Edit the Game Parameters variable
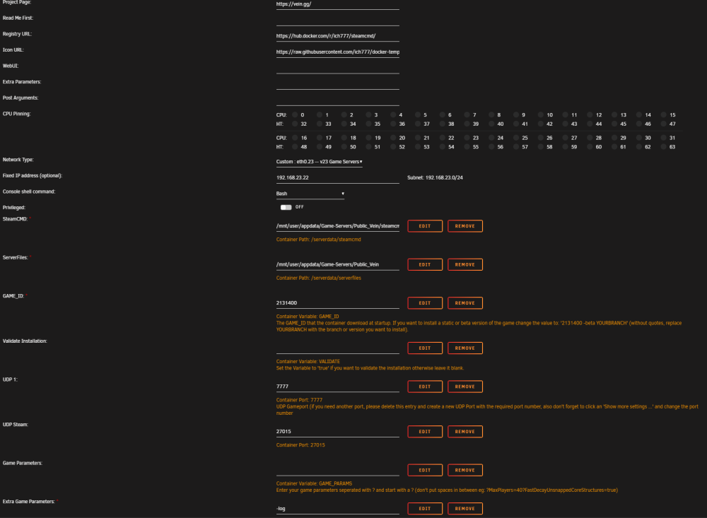The image size is (707, 518). pos(425,470)
